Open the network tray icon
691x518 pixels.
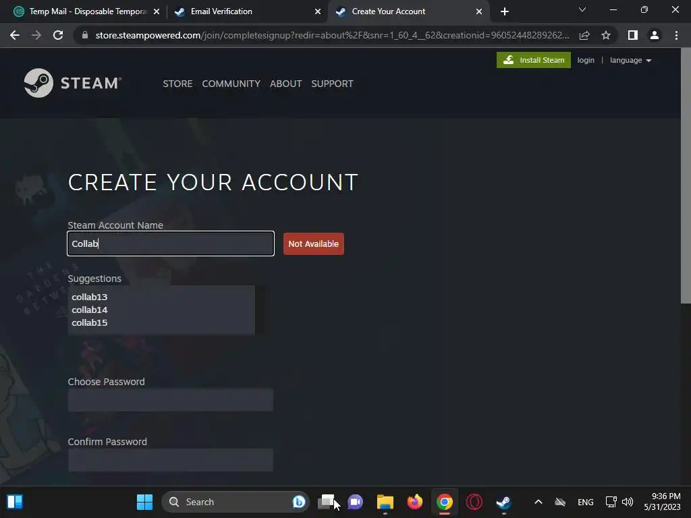pos(611,502)
